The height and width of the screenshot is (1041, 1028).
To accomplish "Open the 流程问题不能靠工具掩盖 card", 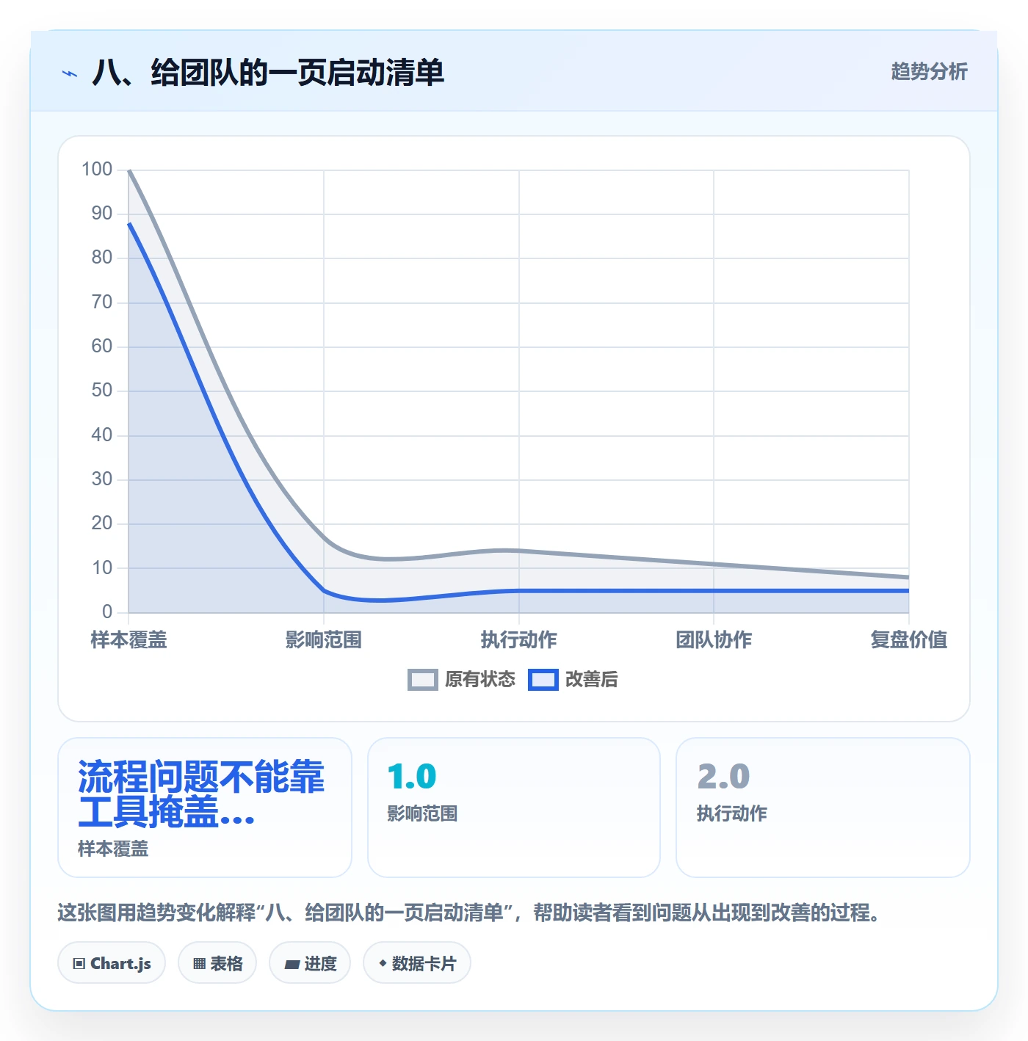I will [205, 808].
